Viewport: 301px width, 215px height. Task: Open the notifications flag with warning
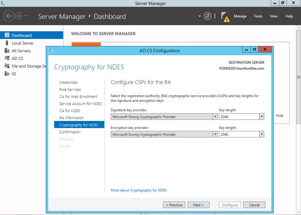point(225,16)
